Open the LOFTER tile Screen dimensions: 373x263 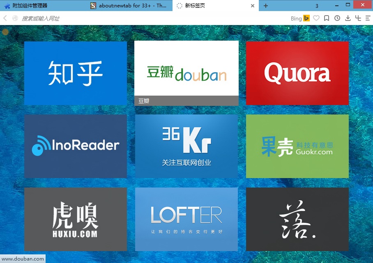186,219
